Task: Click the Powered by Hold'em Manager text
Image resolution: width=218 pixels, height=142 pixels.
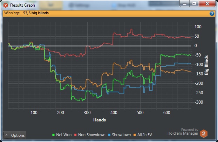Action: coord(183,132)
